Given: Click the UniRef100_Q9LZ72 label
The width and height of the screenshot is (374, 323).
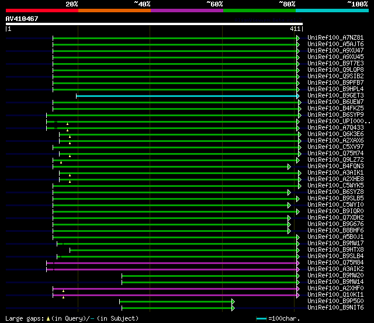Looking at the screenshot, I should (x=335, y=160).
